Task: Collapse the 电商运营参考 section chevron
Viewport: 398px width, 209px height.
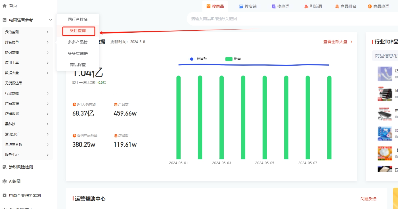Action: (x=51, y=20)
